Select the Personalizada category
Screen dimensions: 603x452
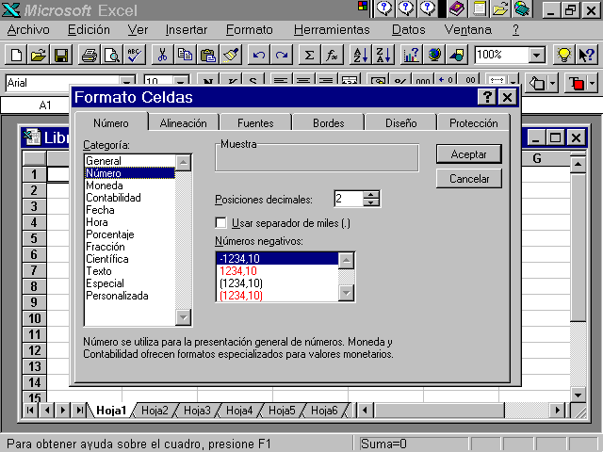130,296
